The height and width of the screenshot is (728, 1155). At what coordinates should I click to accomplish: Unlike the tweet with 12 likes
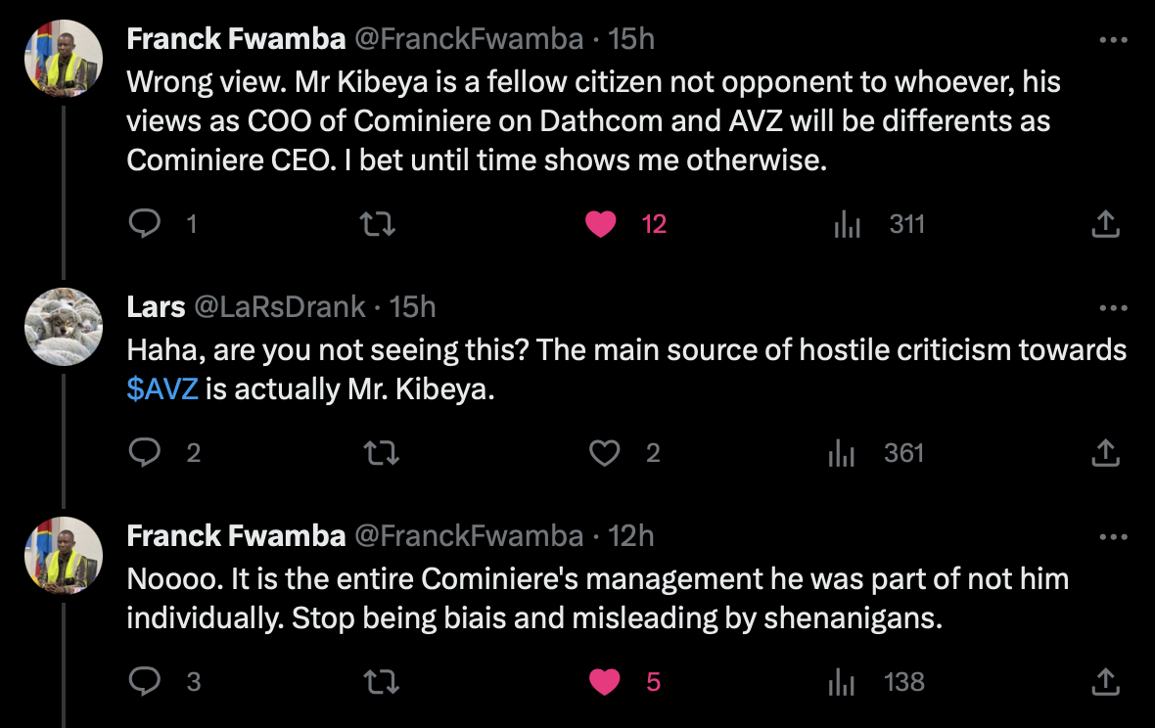click(x=601, y=224)
